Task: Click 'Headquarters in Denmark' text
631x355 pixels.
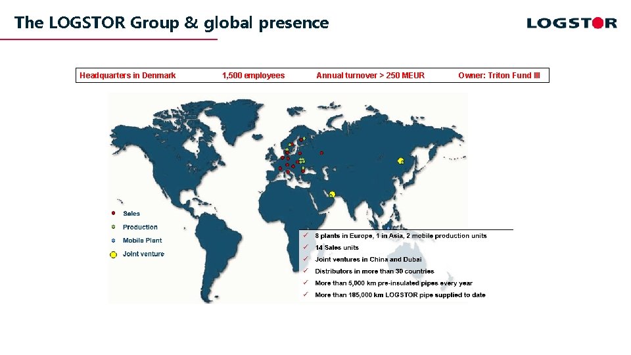Action: tap(128, 75)
